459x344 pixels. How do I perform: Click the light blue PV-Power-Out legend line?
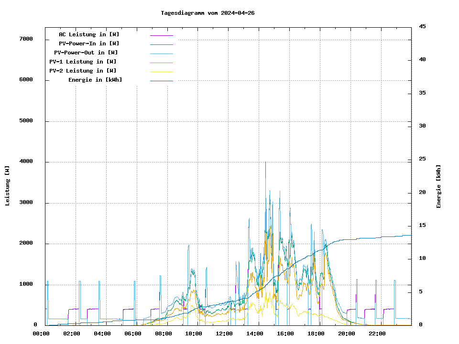pyautogui.click(x=161, y=53)
